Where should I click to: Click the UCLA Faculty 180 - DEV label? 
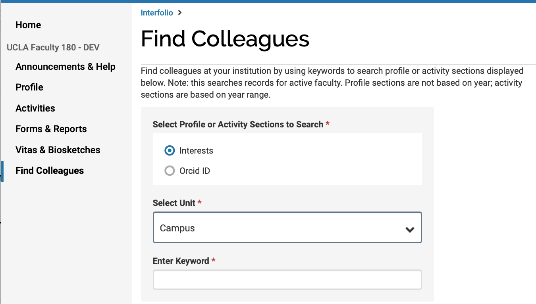53,48
